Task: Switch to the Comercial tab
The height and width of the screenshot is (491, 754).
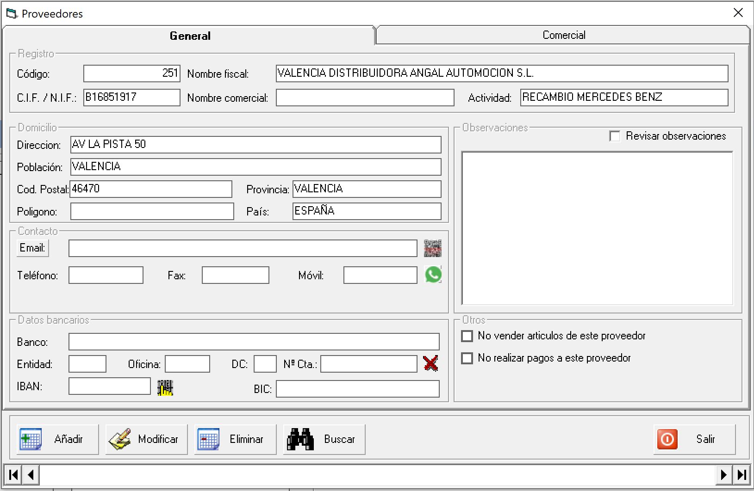Action: click(x=563, y=35)
